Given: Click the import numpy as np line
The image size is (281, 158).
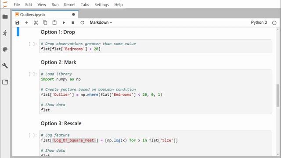Looking at the screenshot, I should (x=61, y=79).
